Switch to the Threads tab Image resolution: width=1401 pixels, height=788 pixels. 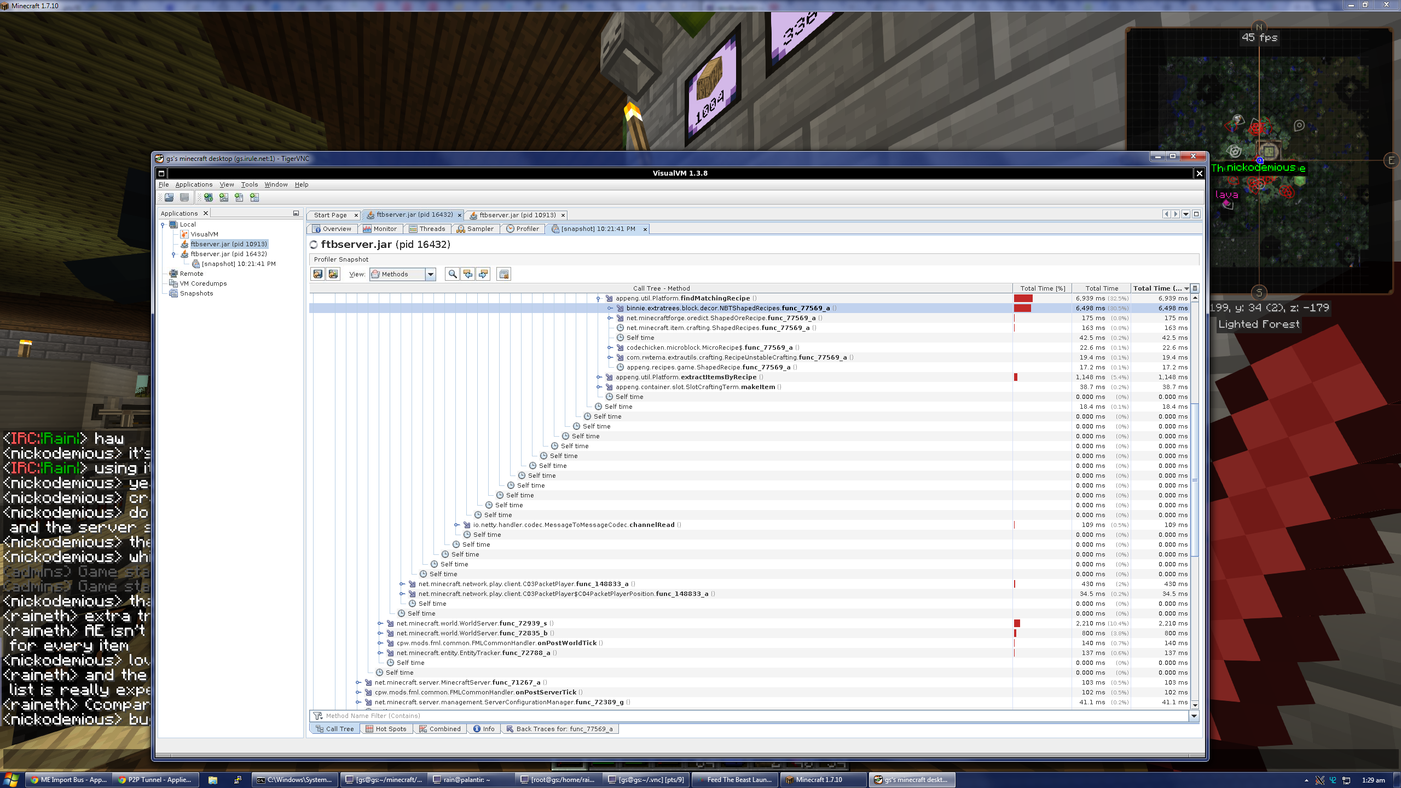tap(427, 229)
